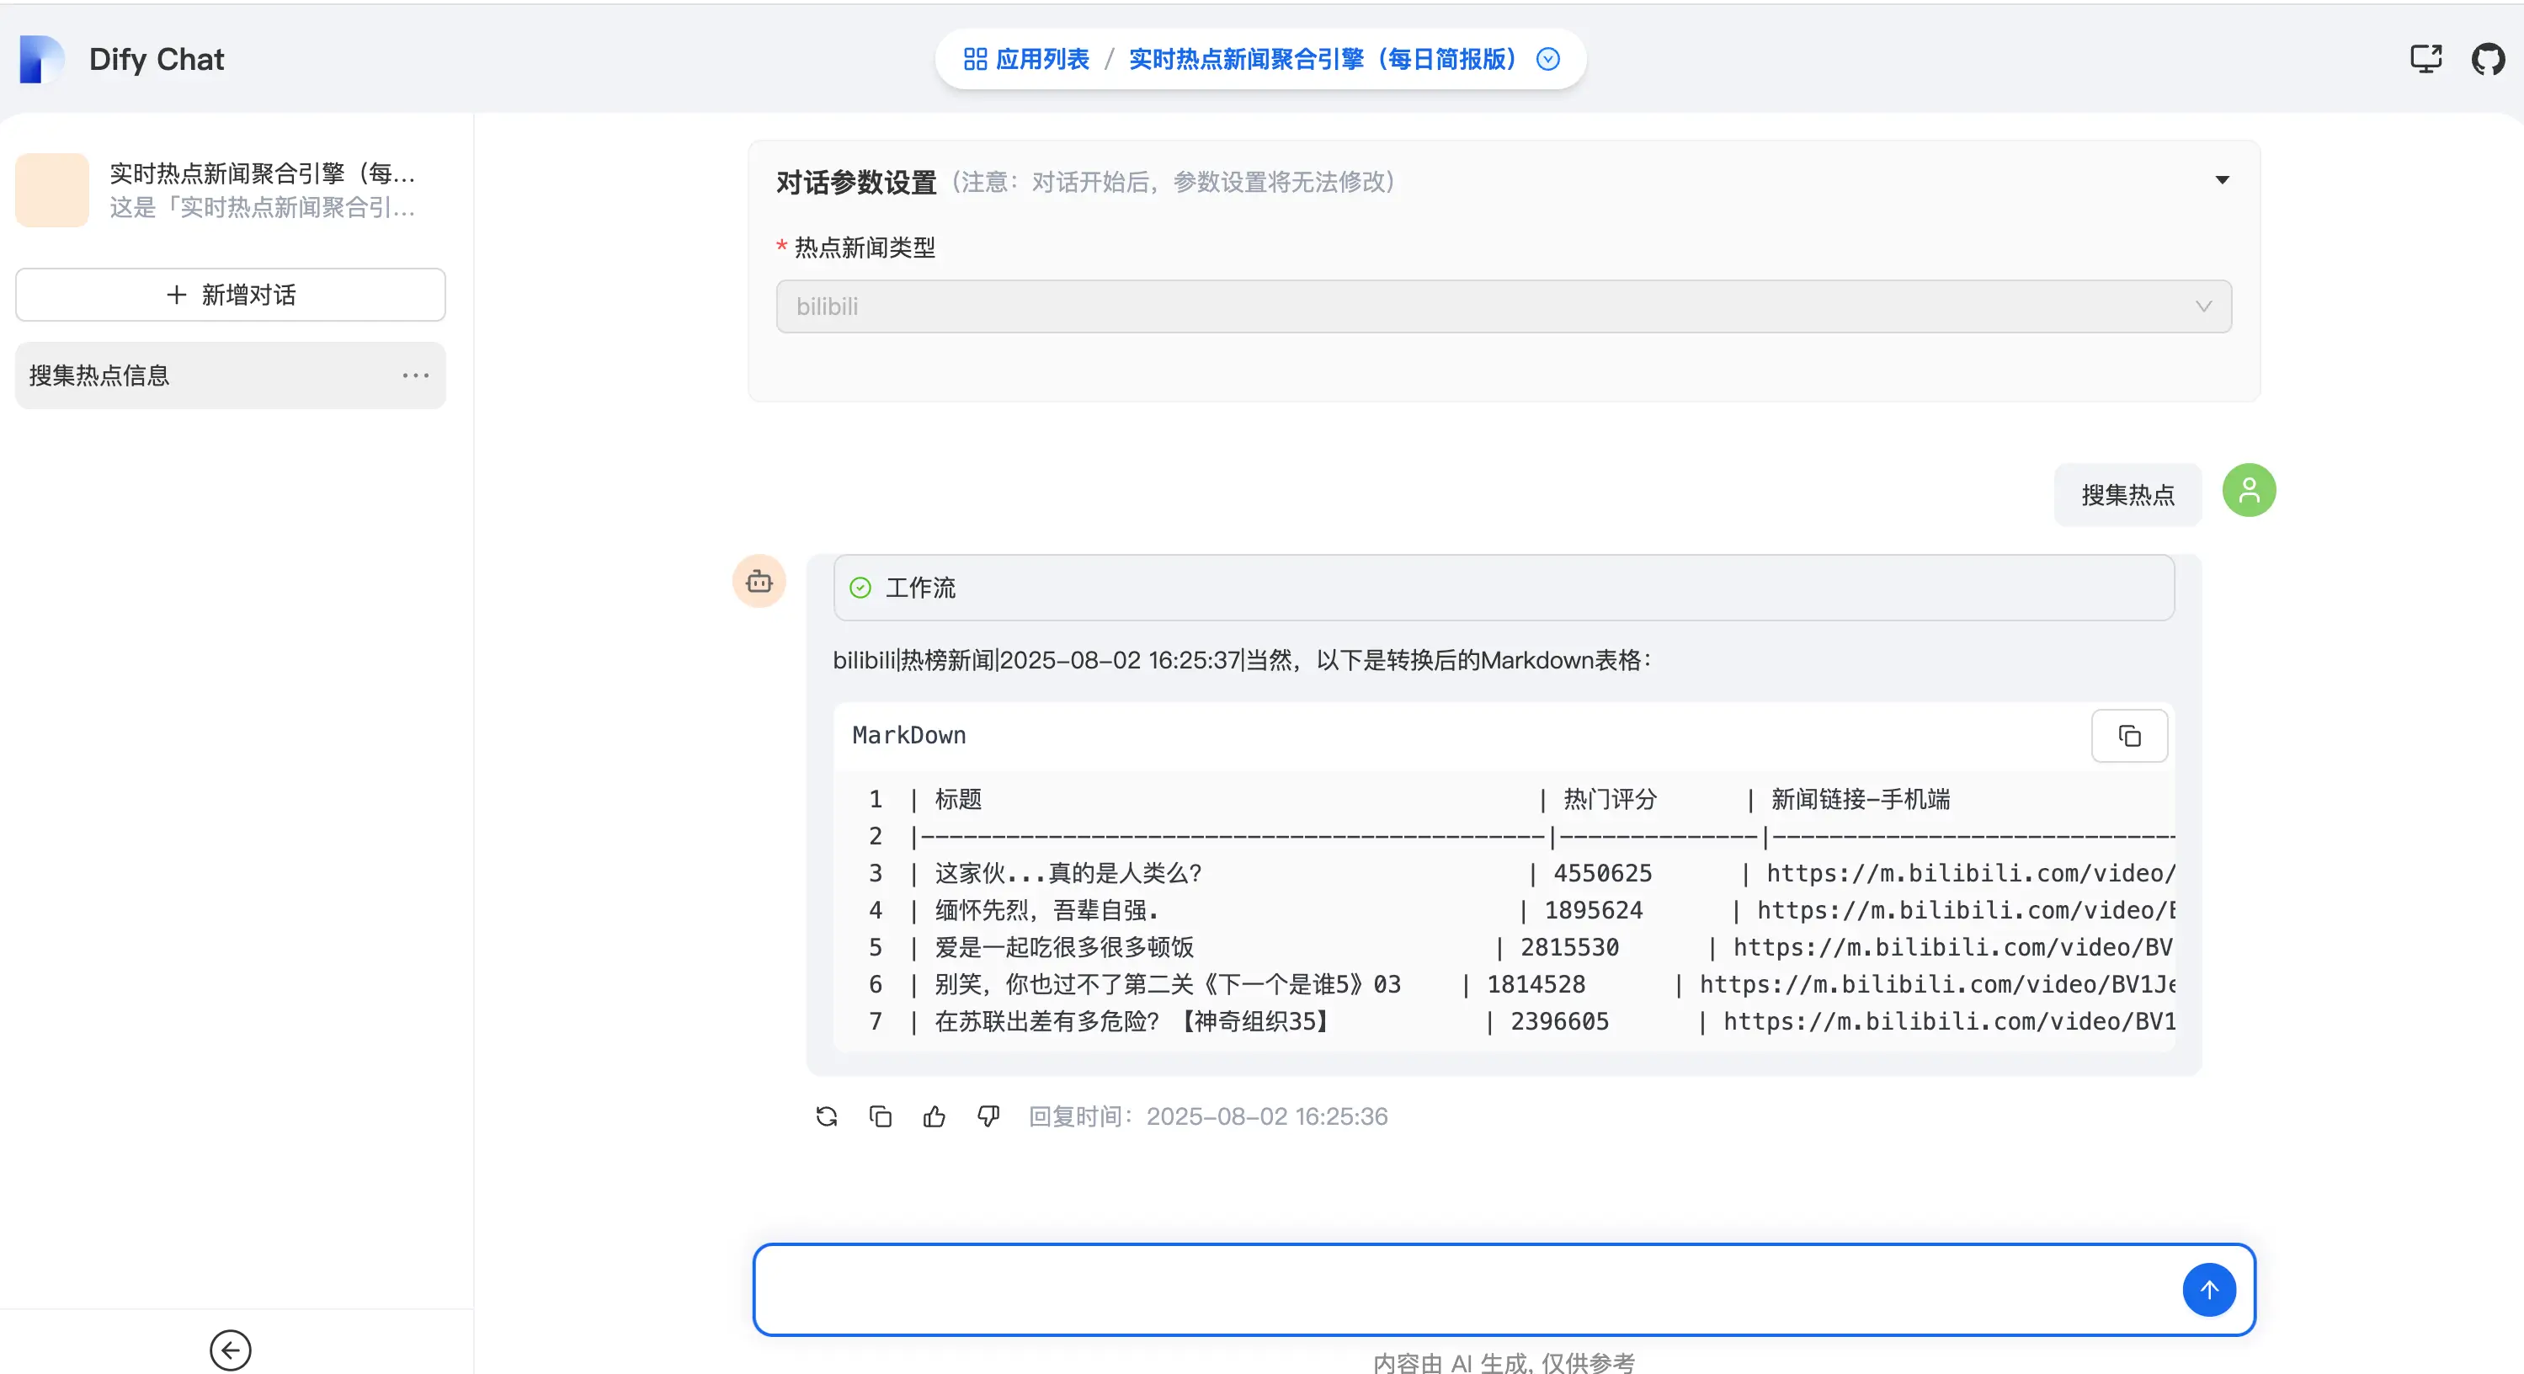Screen dimensions: 2524x1374
Task: Click the 新增对话 button
Action: [230, 294]
